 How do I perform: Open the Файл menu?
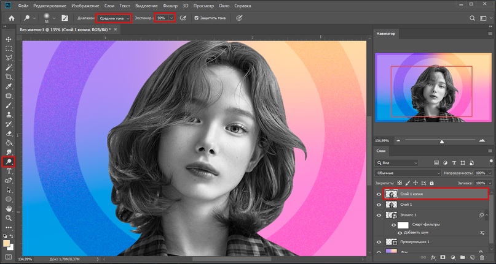pyautogui.click(x=23, y=6)
